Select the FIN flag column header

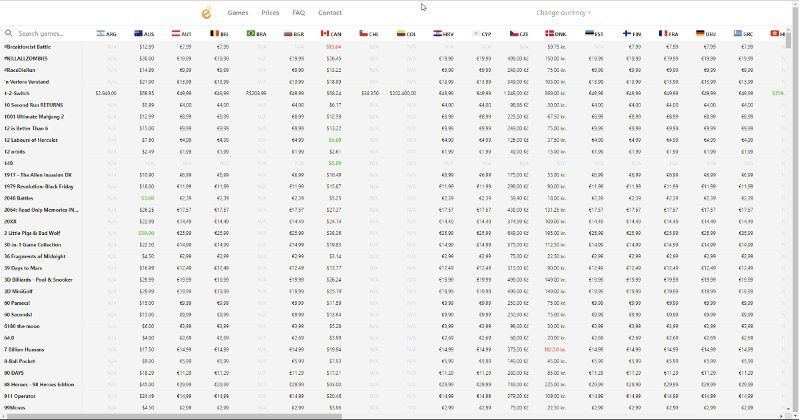click(631, 34)
